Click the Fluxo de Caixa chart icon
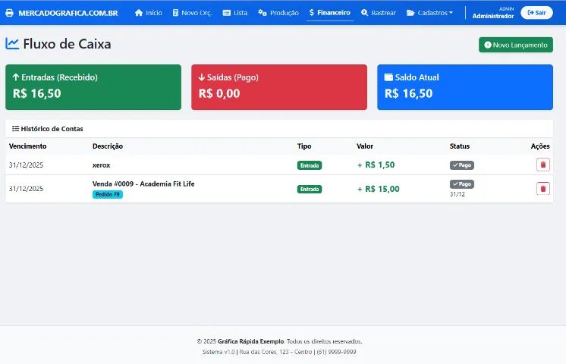Screen dimensions: 566x364 click(12, 44)
